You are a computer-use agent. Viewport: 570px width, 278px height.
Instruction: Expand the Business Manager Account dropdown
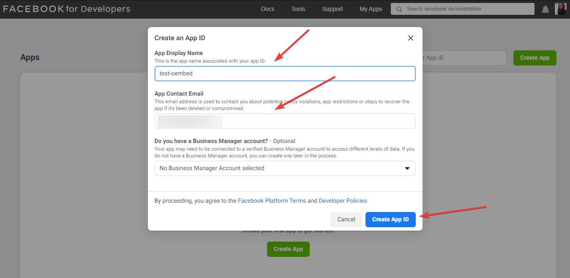pos(285,168)
